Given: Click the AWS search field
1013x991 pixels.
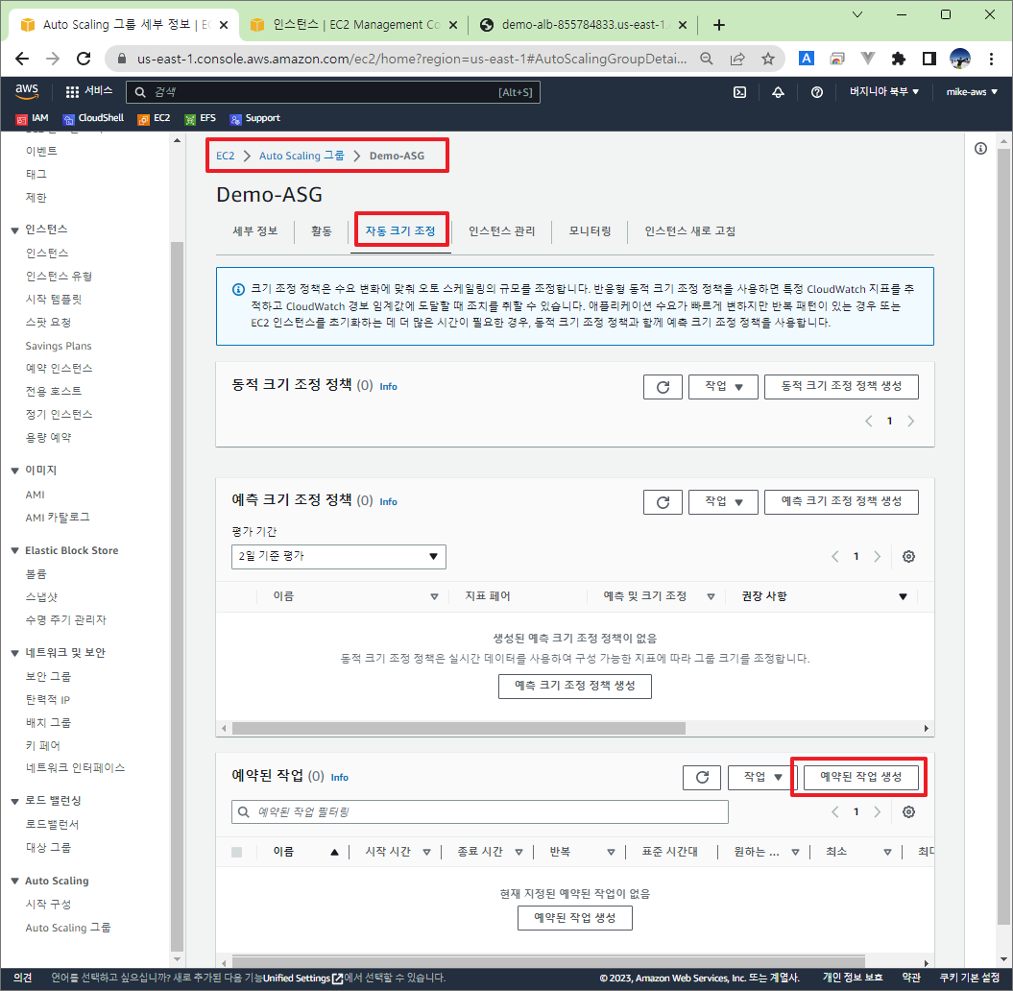Looking at the screenshot, I should coord(333,92).
